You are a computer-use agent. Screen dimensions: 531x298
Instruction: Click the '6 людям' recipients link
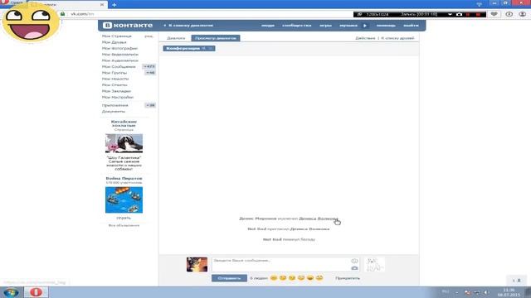[x=259, y=278]
